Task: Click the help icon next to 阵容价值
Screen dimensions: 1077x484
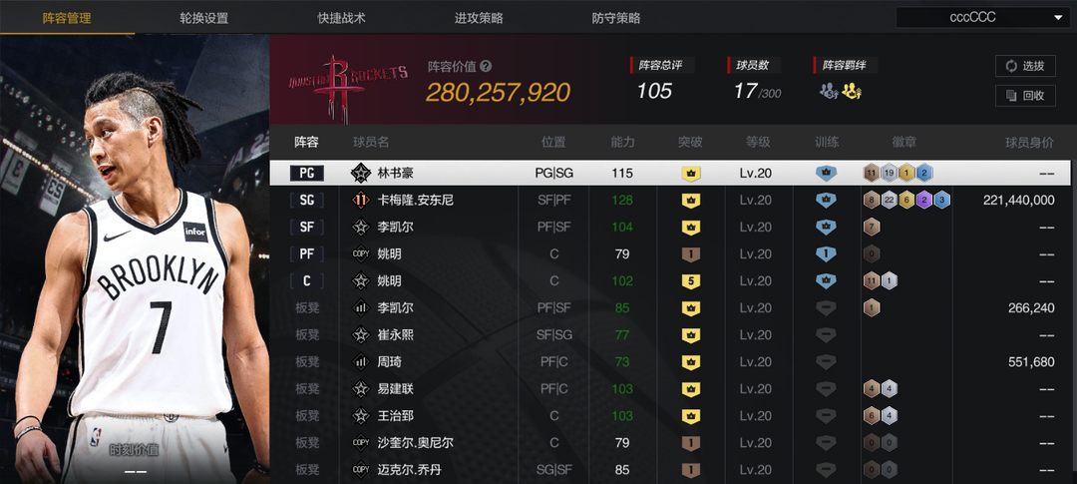Action: (x=487, y=66)
